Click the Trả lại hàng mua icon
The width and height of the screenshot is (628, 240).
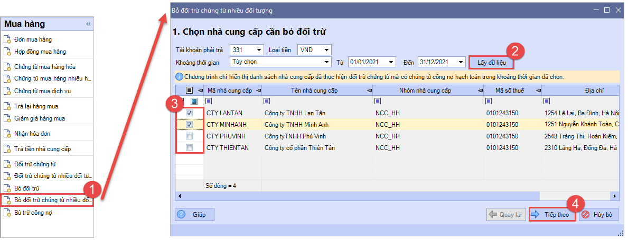(x=7, y=106)
